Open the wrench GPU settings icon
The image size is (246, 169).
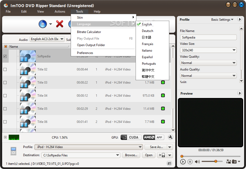click(170, 137)
